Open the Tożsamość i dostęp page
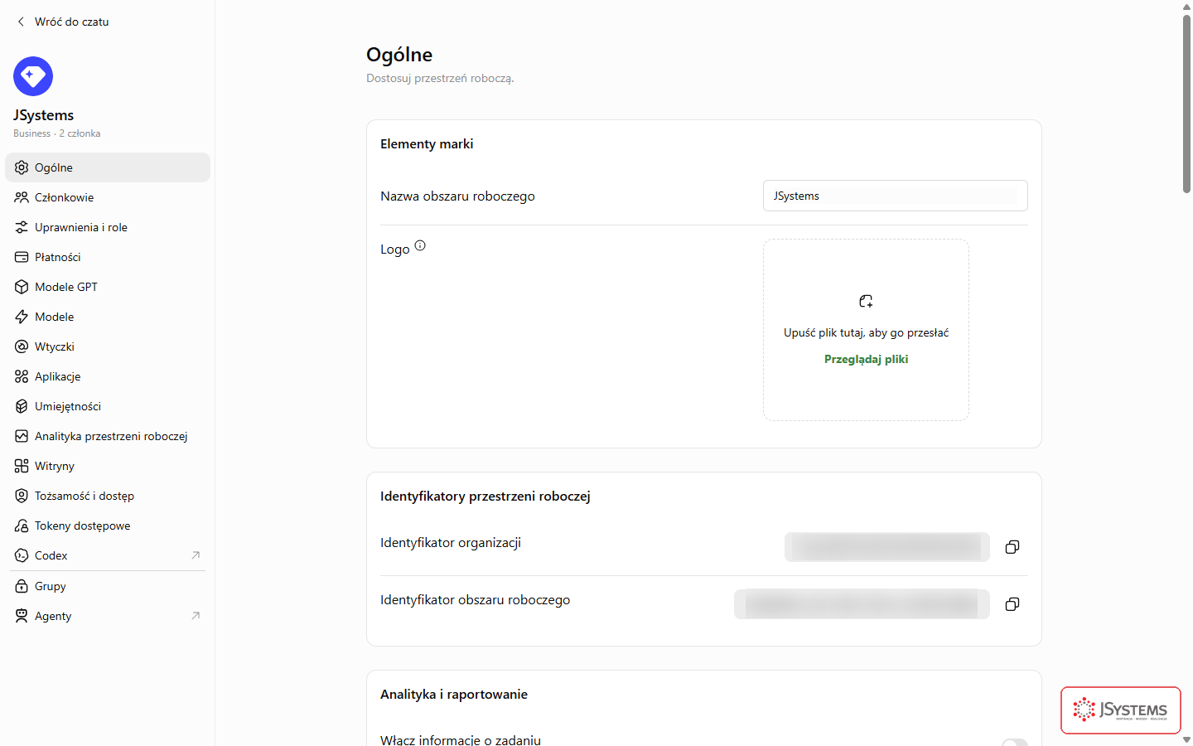The width and height of the screenshot is (1193, 746). click(108, 496)
